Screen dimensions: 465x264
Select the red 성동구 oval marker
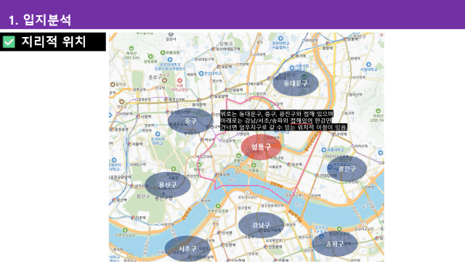261,147
